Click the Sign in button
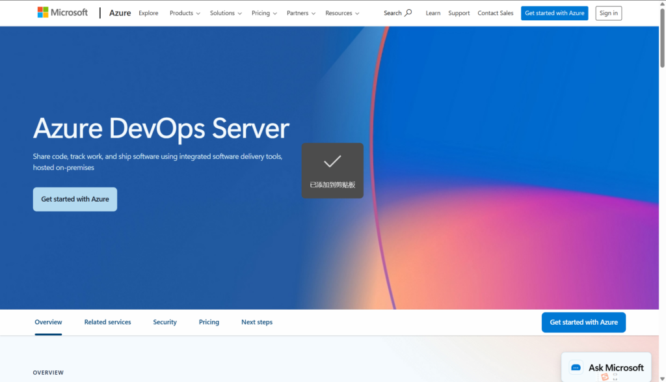Screen dimensions: 666x382 [x=608, y=13]
